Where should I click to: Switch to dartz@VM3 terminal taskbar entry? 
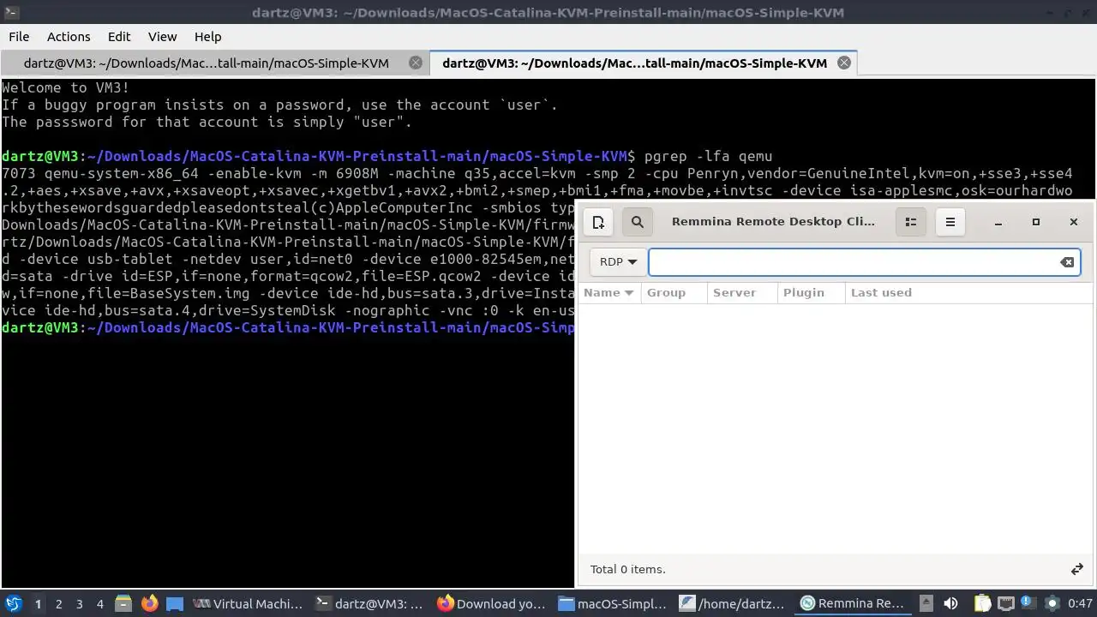[370, 603]
